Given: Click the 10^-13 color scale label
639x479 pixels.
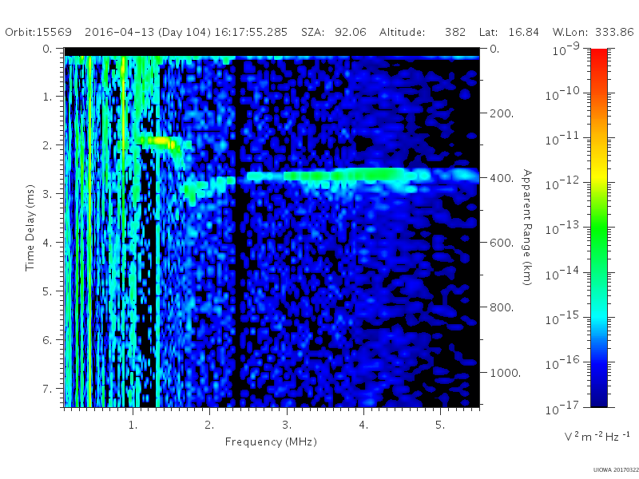Looking at the screenshot, I should (562, 228).
